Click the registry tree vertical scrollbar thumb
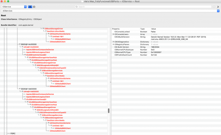The image size is (221, 135). (109, 111)
